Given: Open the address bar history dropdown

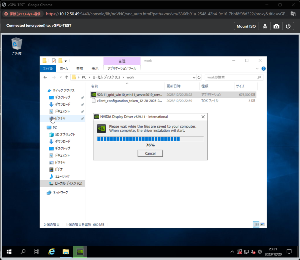Looking at the screenshot, I should 194,77.
